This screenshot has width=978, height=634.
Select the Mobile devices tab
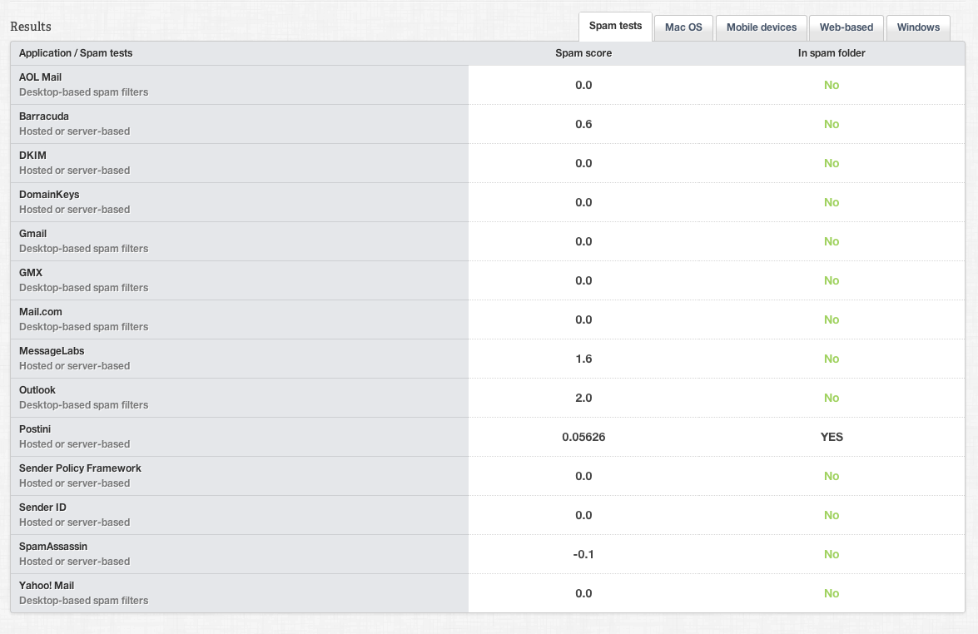tap(762, 27)
